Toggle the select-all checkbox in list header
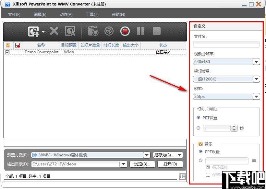 (x=8, y=45)
